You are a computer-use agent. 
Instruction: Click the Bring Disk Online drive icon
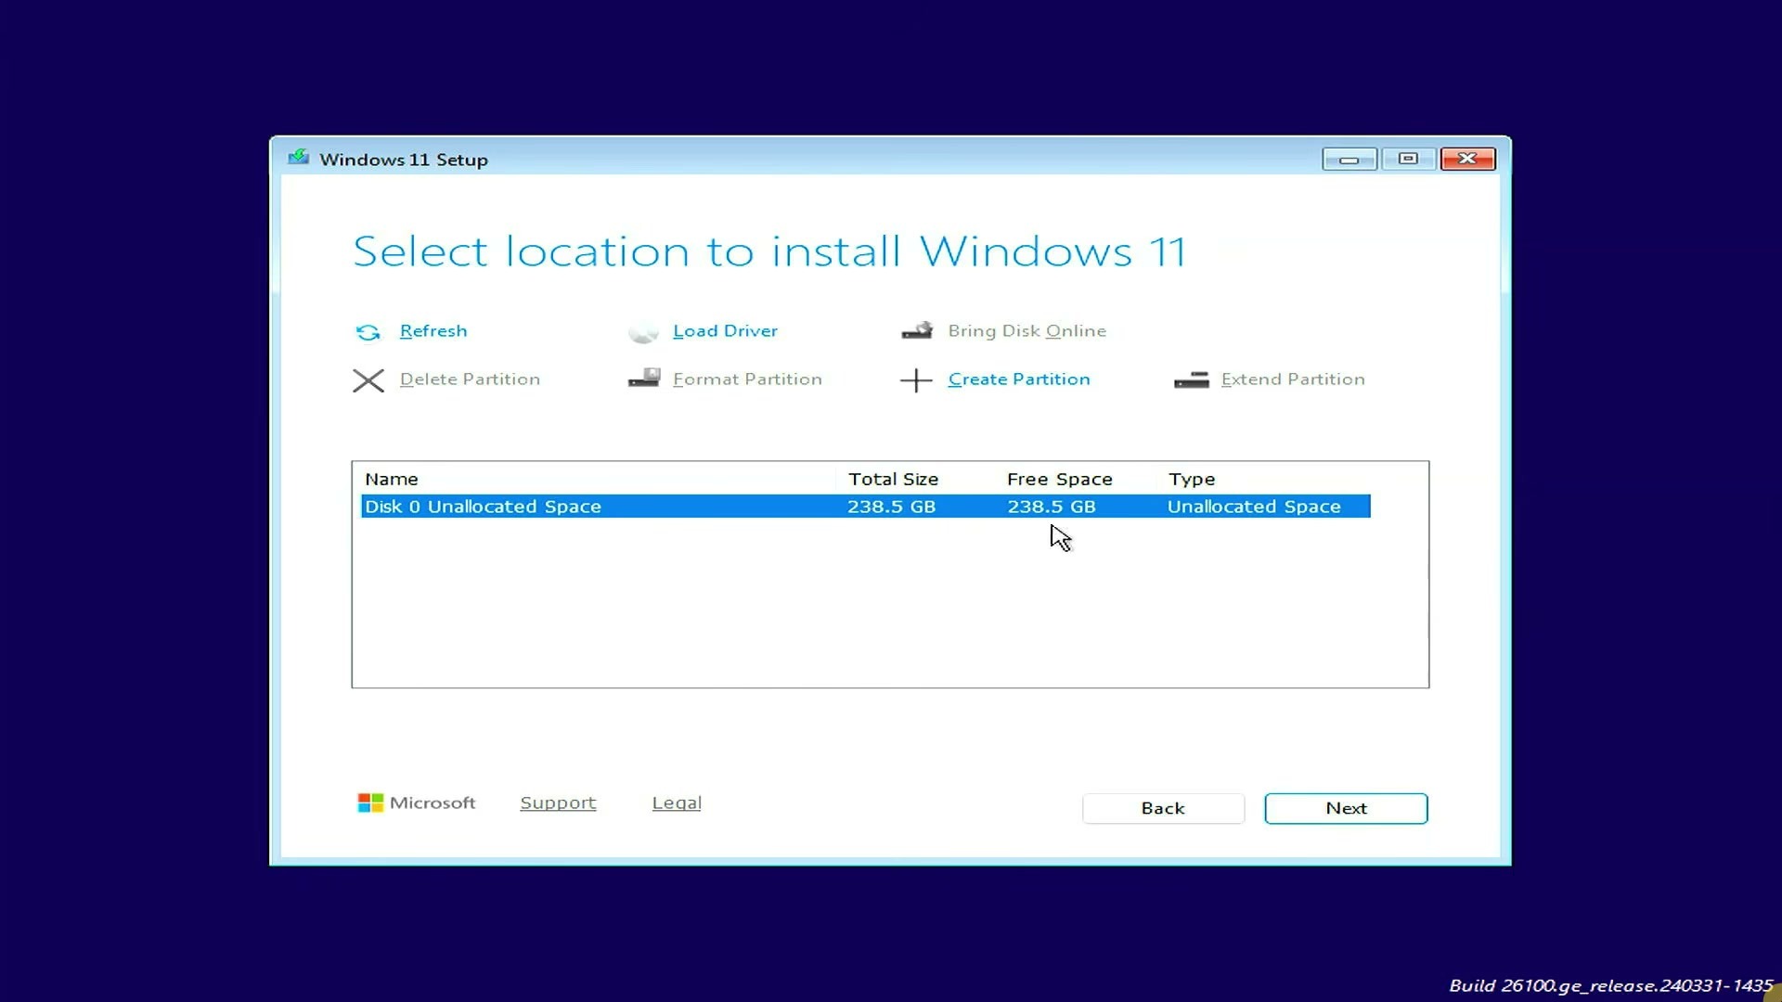(x=917, y=331)
